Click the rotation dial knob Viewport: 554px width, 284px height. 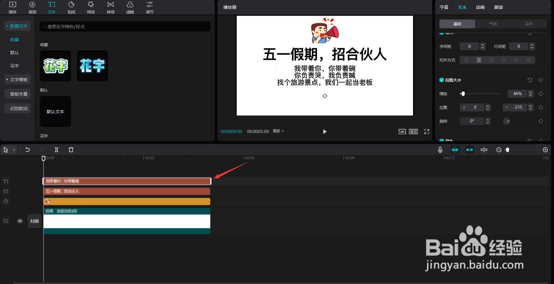coord(507,121)
